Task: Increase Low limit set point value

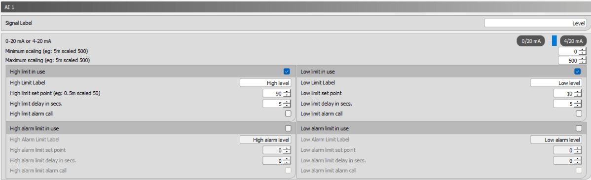Action: coord(578,91)
